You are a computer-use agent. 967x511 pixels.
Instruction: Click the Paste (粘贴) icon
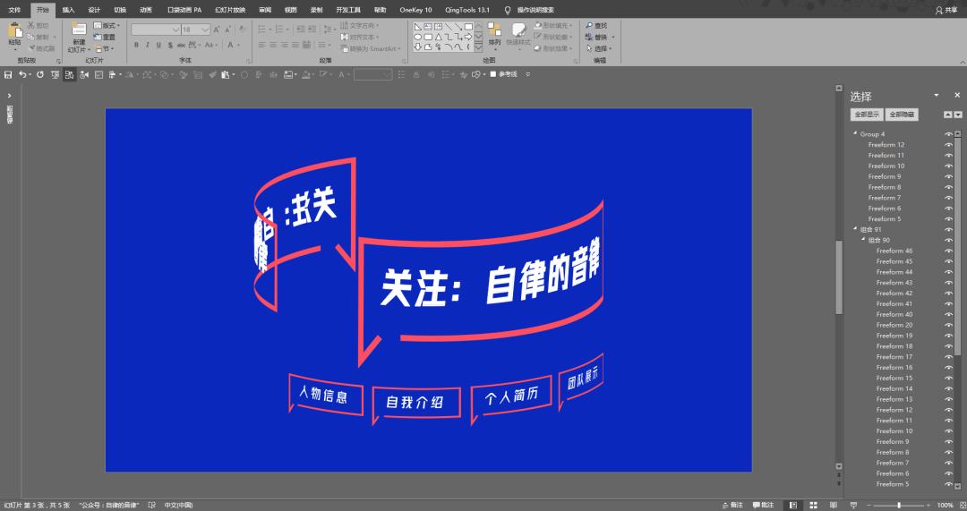pos(15,30)
